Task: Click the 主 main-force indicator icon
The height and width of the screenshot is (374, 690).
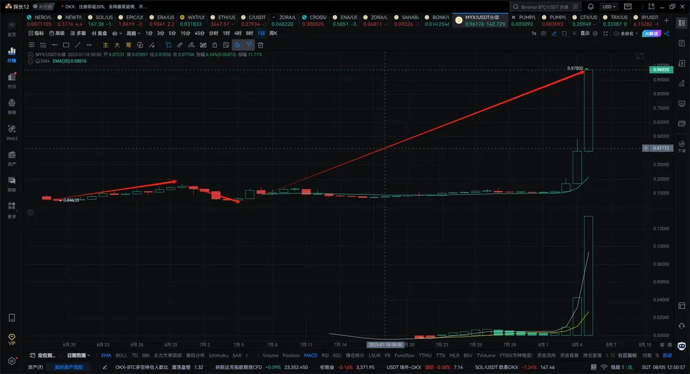Action: (106, 45)
